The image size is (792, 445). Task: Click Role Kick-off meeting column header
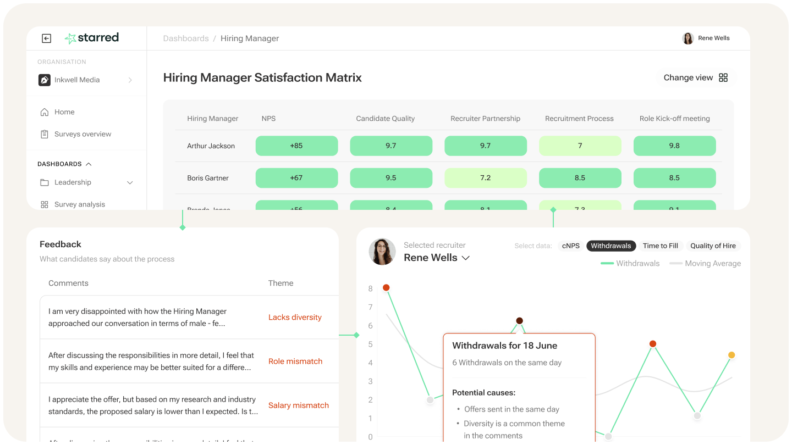coord(675,119)
